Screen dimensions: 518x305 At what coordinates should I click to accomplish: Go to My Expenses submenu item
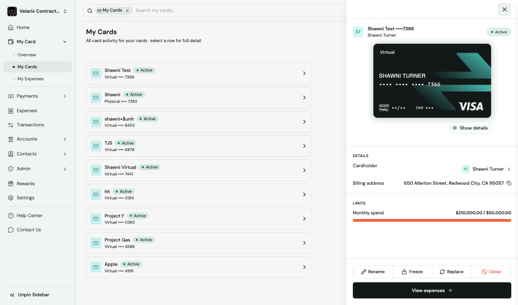point(30,79)
